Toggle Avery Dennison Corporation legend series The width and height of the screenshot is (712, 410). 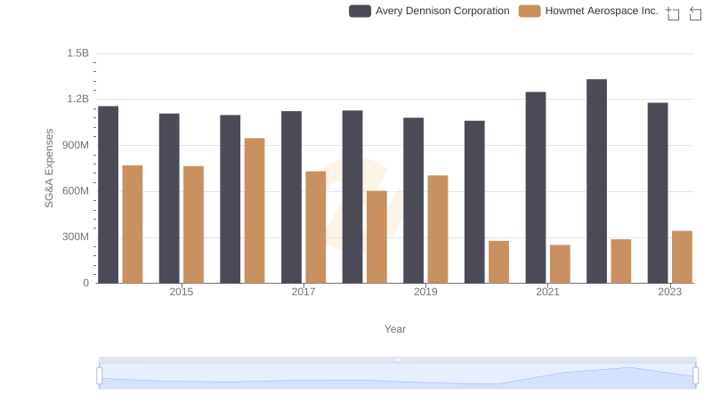click(x=429, y=11)
